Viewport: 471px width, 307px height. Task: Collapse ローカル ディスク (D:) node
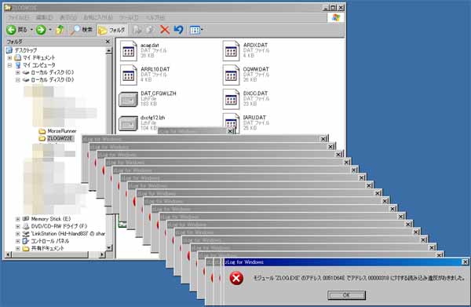[x=17, y=80]
